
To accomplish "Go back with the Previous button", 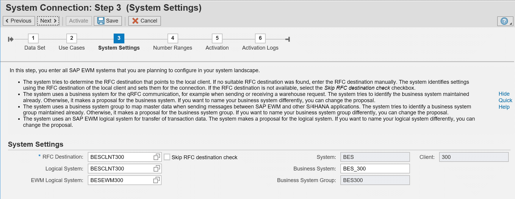I will point(19,21).
